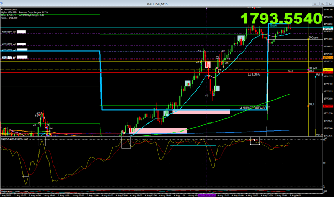Select the long pink rectangle under L4 level
The image size is (334, 197).
pos(201,112)
